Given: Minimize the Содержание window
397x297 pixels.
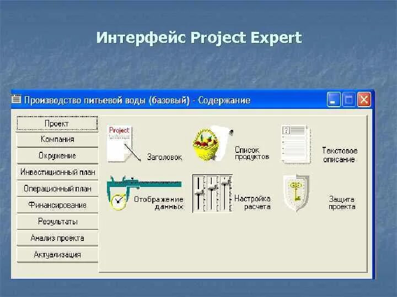Looking at the screenshot, I should tap(334, 100).
